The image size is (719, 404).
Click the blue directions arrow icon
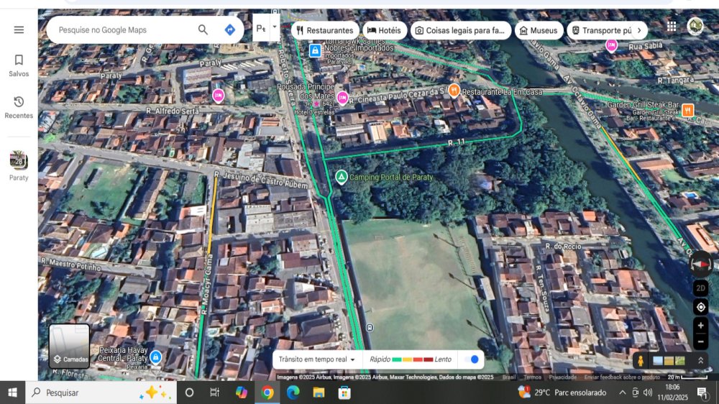[229, 29]
